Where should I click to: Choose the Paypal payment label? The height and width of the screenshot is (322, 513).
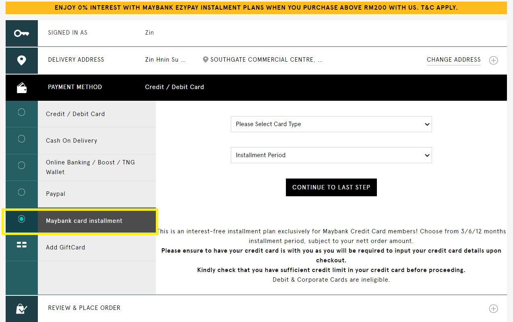coord(56,194)
